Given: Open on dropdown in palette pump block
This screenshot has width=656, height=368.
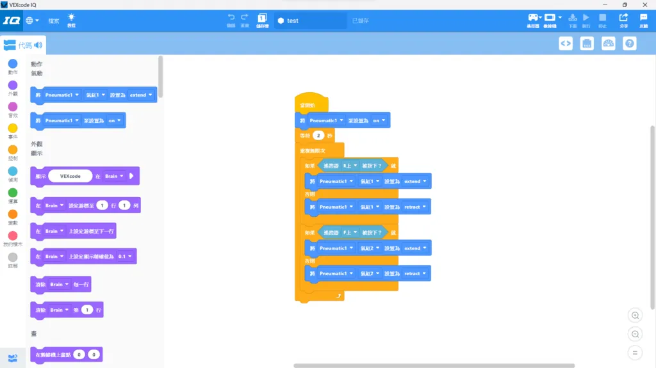Looking at the screenshot, I should 114,120.
